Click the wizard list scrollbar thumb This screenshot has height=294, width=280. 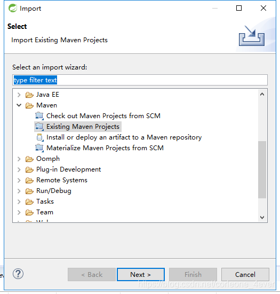(x=262, y=169)
